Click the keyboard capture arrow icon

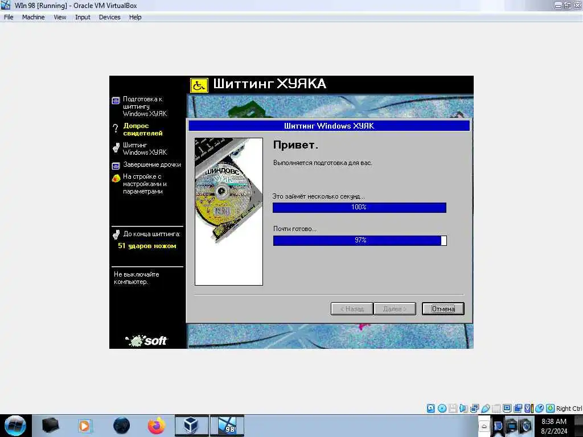pos(551,409)
